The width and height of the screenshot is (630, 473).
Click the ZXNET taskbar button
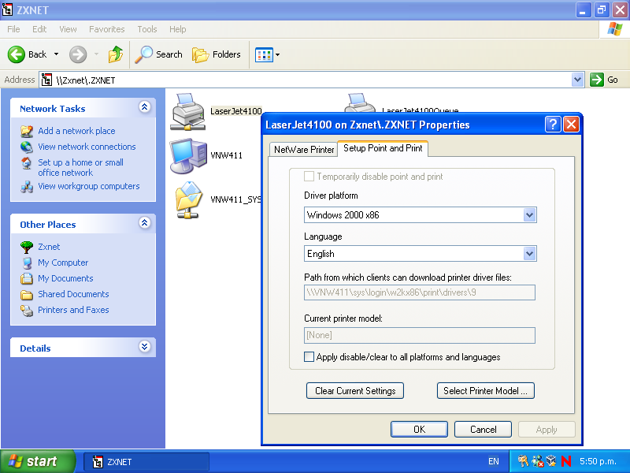click(146, 461)
